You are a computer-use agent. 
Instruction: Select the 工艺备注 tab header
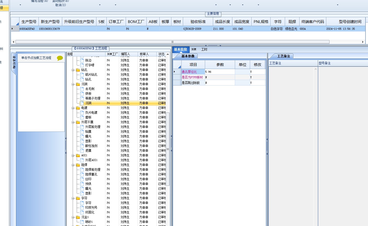(x=284, y=56)
